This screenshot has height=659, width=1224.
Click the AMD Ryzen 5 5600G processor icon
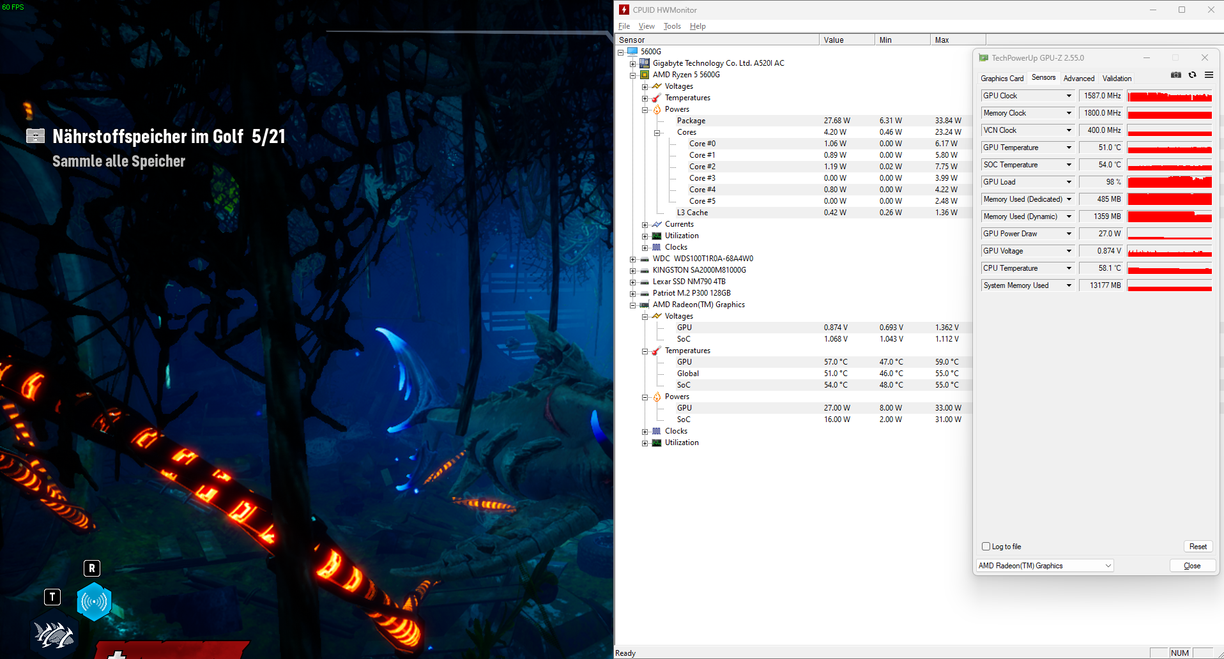[x=645, y=74]
